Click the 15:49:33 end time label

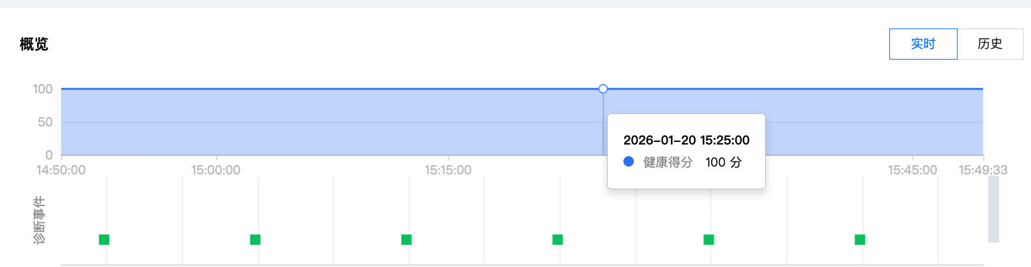pos(983,170)
